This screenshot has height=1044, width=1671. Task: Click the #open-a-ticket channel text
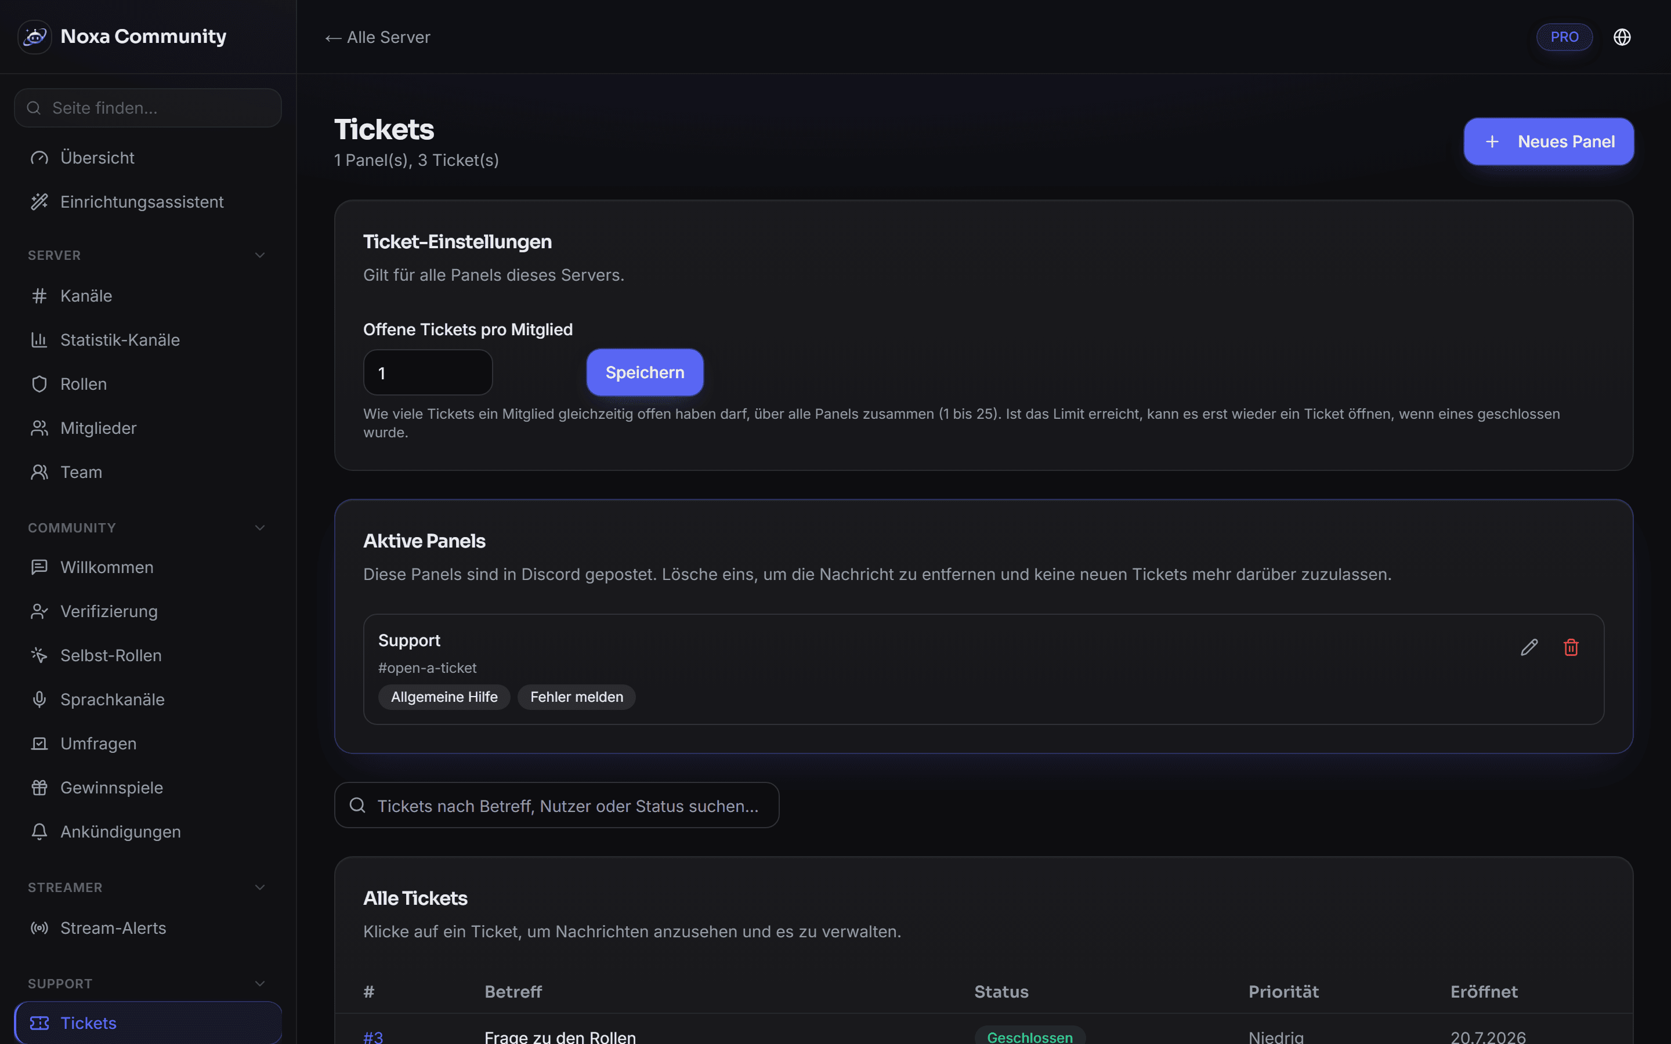(x=428, y=668)
